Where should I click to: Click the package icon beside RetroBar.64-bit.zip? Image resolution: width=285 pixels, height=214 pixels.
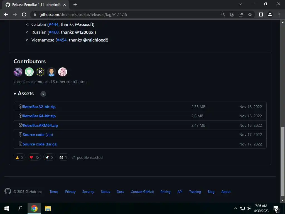tap(21, 116)
